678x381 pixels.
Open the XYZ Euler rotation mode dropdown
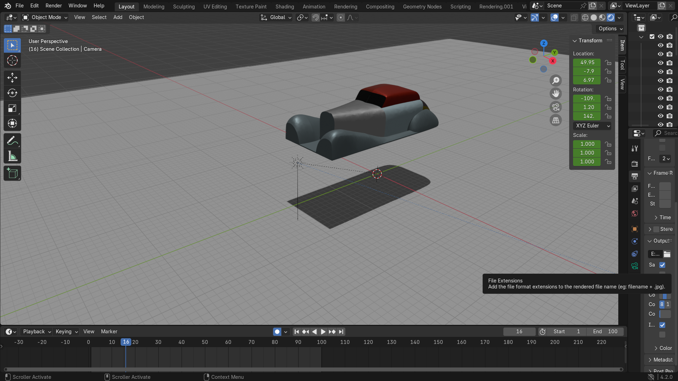pyautogui.click(x=592, y=126)
